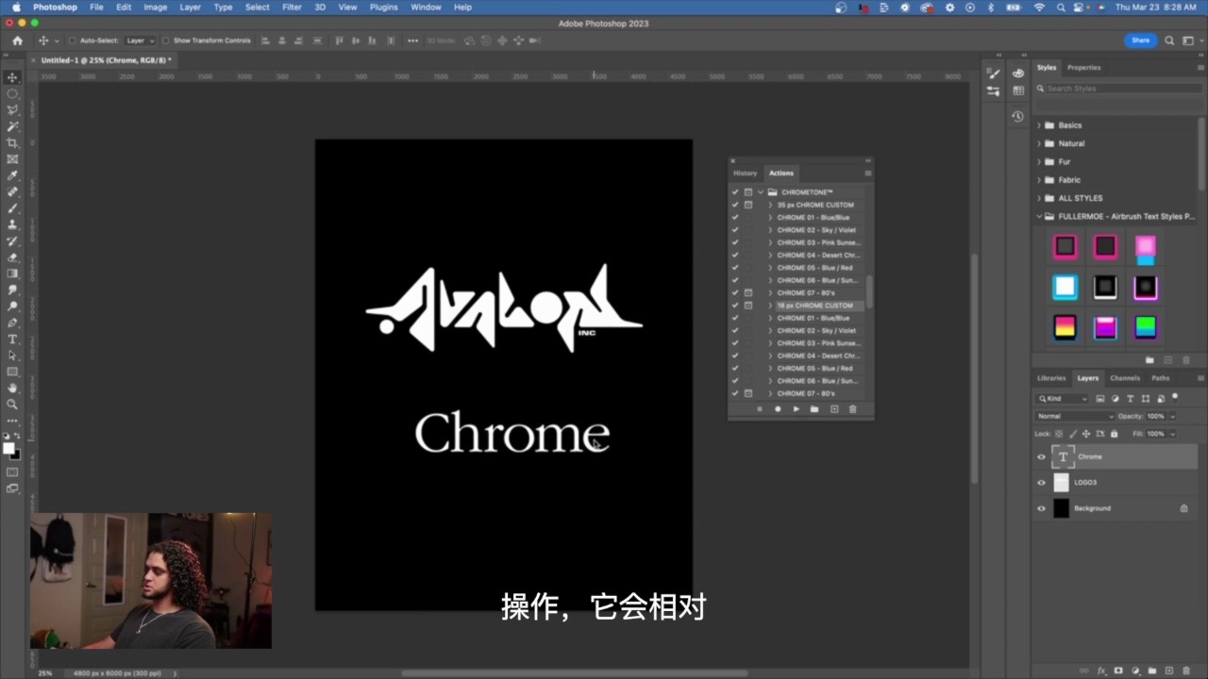Enable Show Transform Controls checkbox

point(166,41)
